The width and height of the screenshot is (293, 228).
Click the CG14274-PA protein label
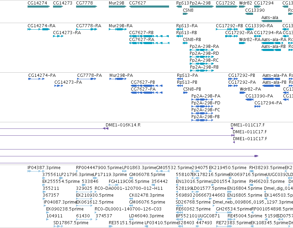(42, 75)
